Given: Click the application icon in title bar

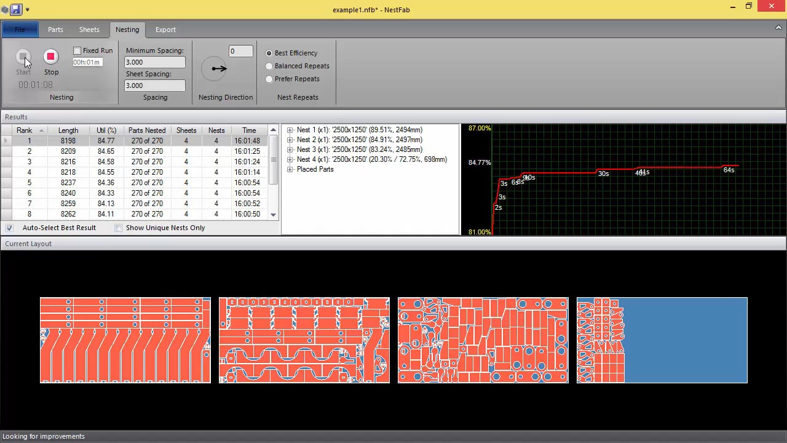Looking at the screenshot, I should (5, 9).
